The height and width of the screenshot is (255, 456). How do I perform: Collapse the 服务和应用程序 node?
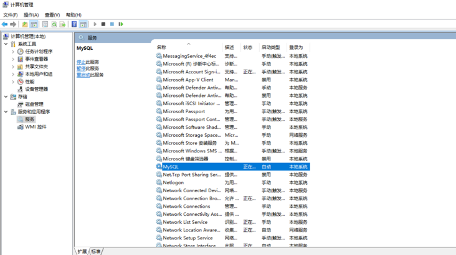click(x=6, y=112)
